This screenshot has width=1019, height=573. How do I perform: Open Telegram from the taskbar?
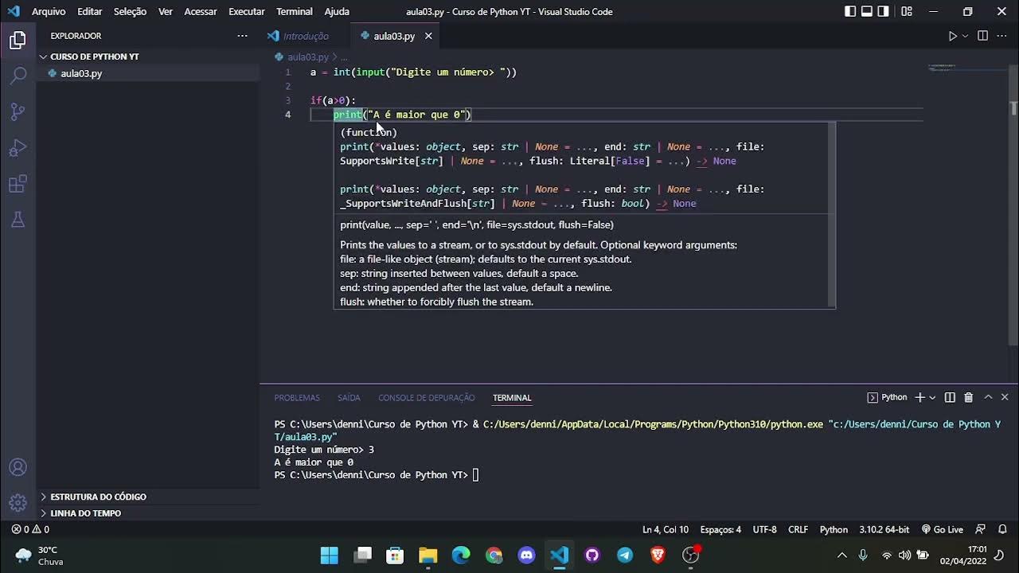[625, 555]
